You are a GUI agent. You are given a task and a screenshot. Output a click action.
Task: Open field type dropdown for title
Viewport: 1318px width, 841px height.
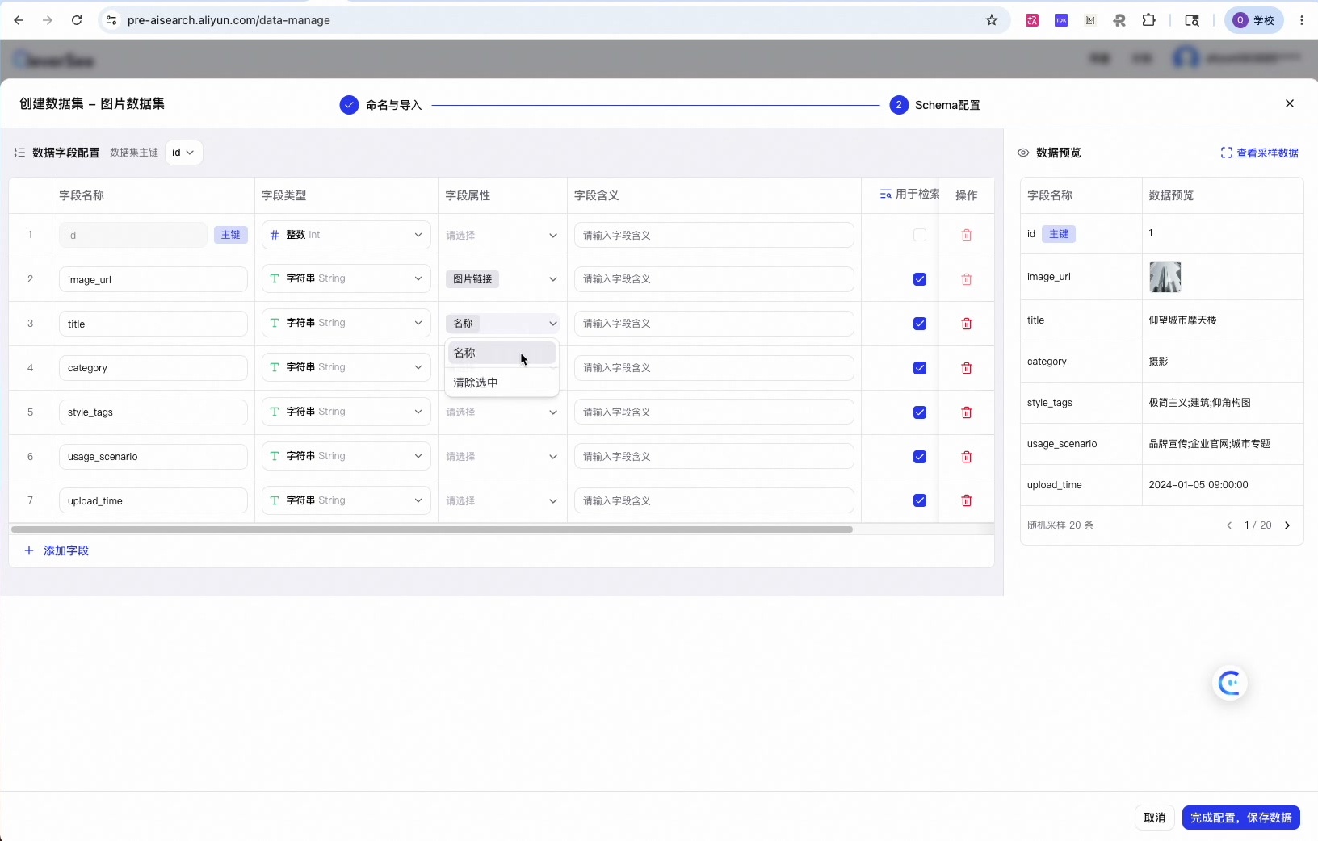click(346, 323)
